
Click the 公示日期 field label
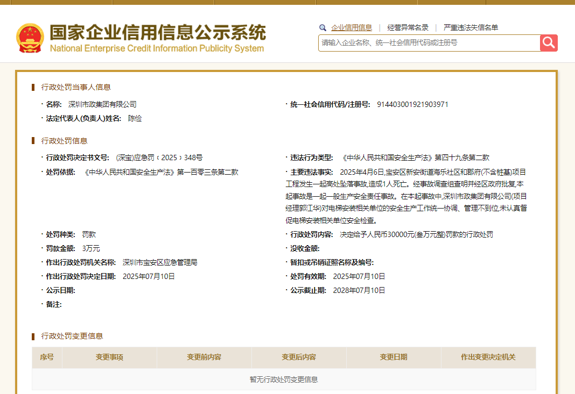[60, 290]
